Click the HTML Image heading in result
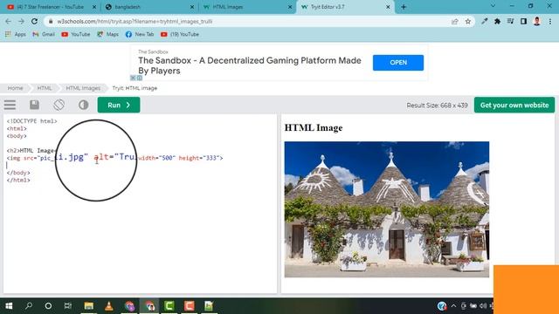This screenshot has width=559, height=314. click(314, 128)
